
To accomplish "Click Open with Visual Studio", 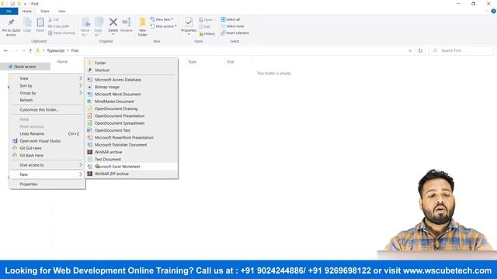I will [47, 141].
